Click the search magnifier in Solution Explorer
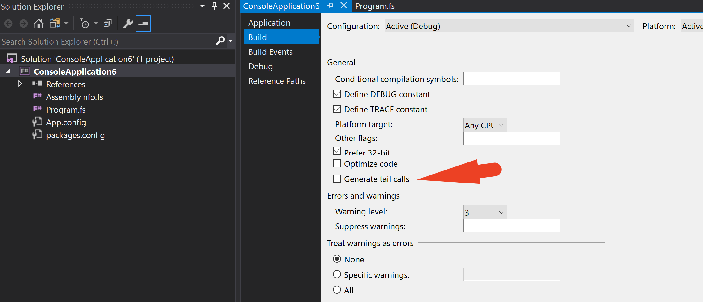Image resolution: width=703 pixels, height=302 pixels. [x=221, y=41]
